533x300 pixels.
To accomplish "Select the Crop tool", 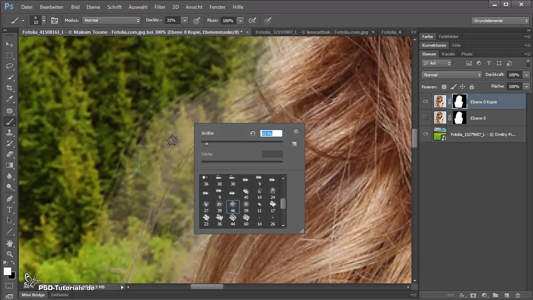I will (9, 88).
